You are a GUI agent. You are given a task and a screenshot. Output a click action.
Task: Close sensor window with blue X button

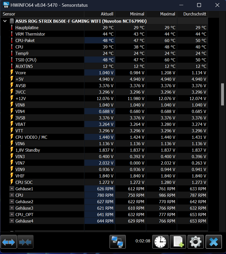(x=214, y=242)
